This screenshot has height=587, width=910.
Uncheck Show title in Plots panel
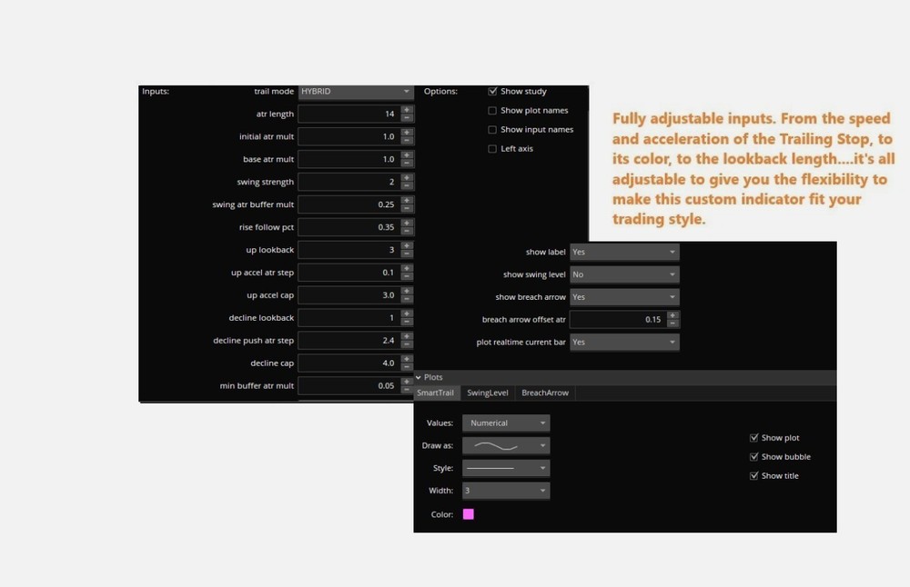click(753, 475)
